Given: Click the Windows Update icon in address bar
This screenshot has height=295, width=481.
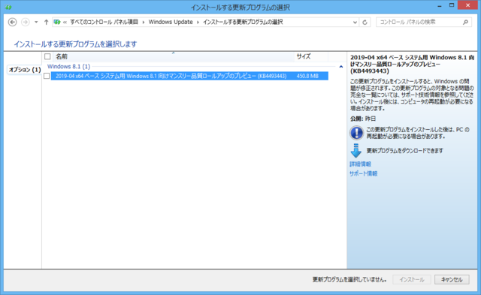Looking at the screenshot, I should (57, 22).
